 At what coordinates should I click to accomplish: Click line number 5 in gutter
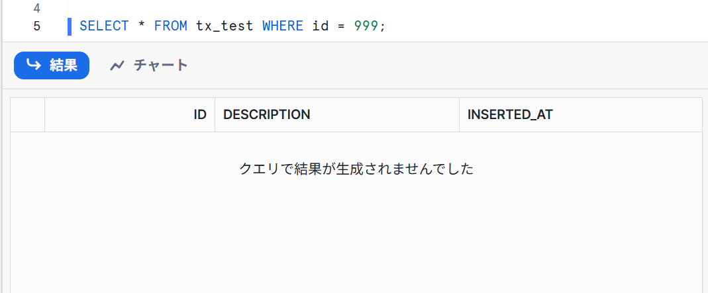[36, 26]
